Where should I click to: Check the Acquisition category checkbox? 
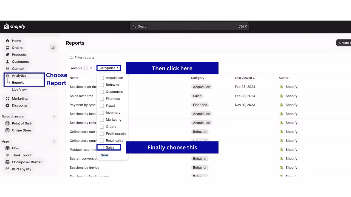point(102,78)
